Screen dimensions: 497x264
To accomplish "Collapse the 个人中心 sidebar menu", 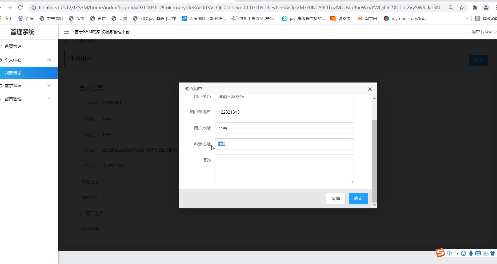I will (x=29, y=60).
